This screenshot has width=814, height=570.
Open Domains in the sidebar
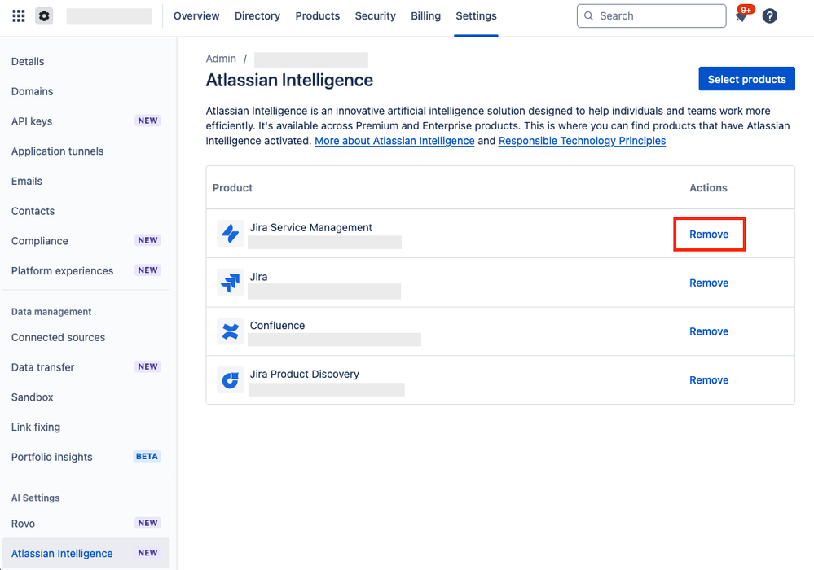tap(33, 92)
